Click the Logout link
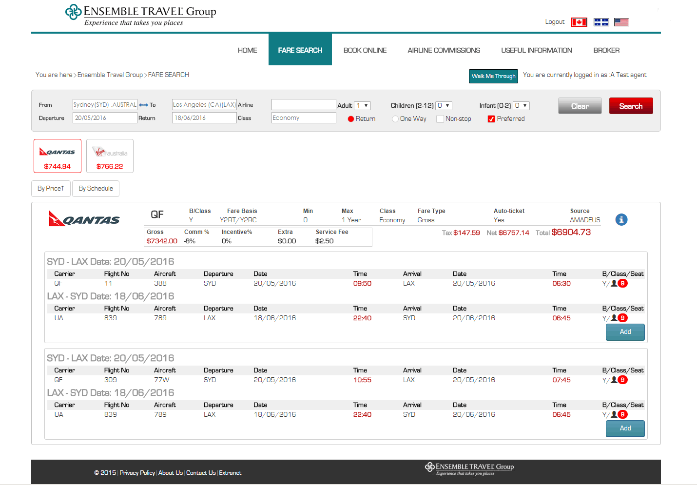 555,22
